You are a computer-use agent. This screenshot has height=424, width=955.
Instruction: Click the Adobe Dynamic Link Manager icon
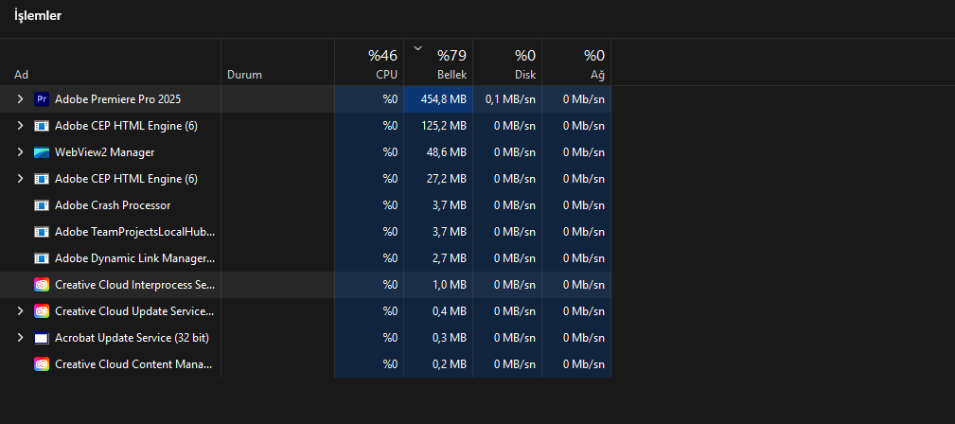(42, 258)
